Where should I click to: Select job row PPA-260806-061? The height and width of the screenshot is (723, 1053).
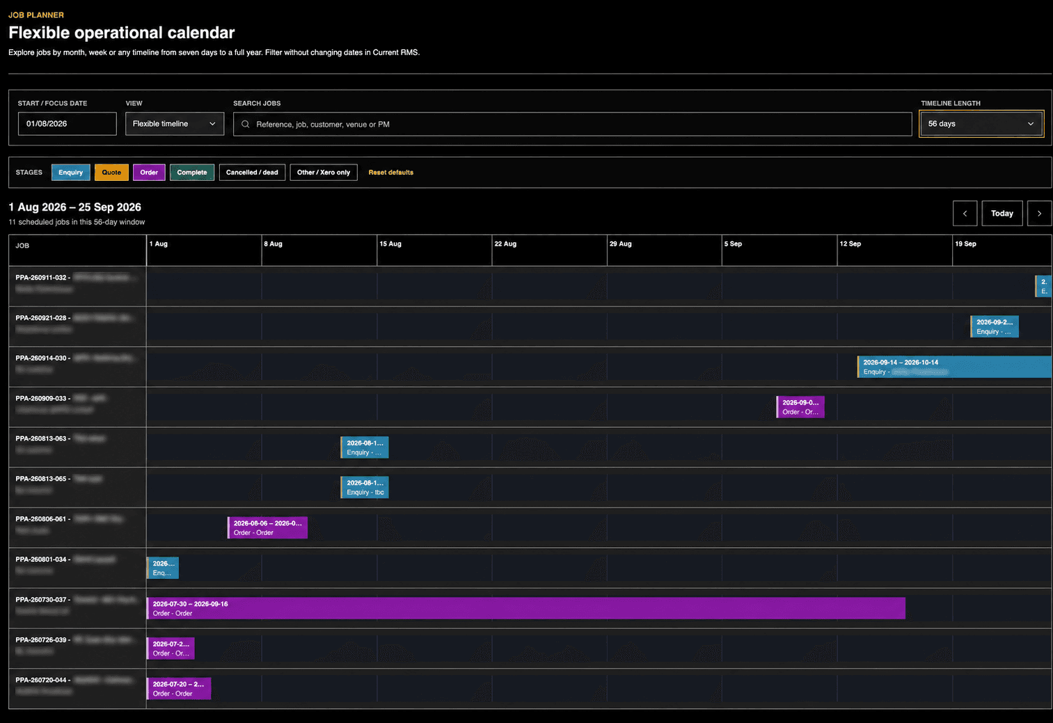click(77, 528)
